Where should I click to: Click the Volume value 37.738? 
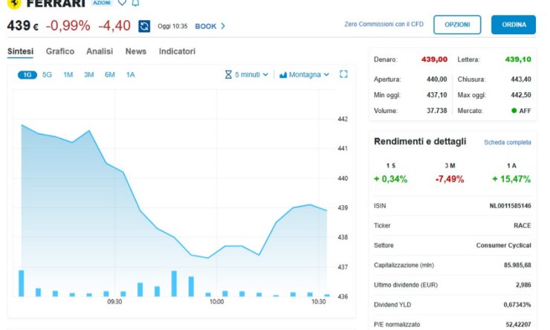[x=437, y=111]
